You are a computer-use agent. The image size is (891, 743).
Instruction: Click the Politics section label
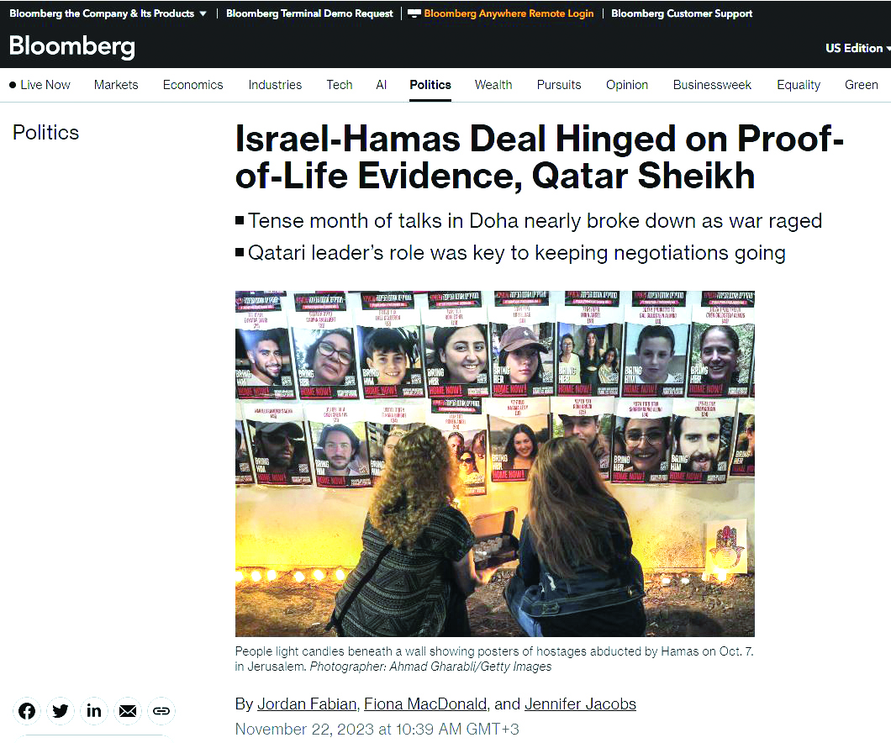tap(46, 132)
